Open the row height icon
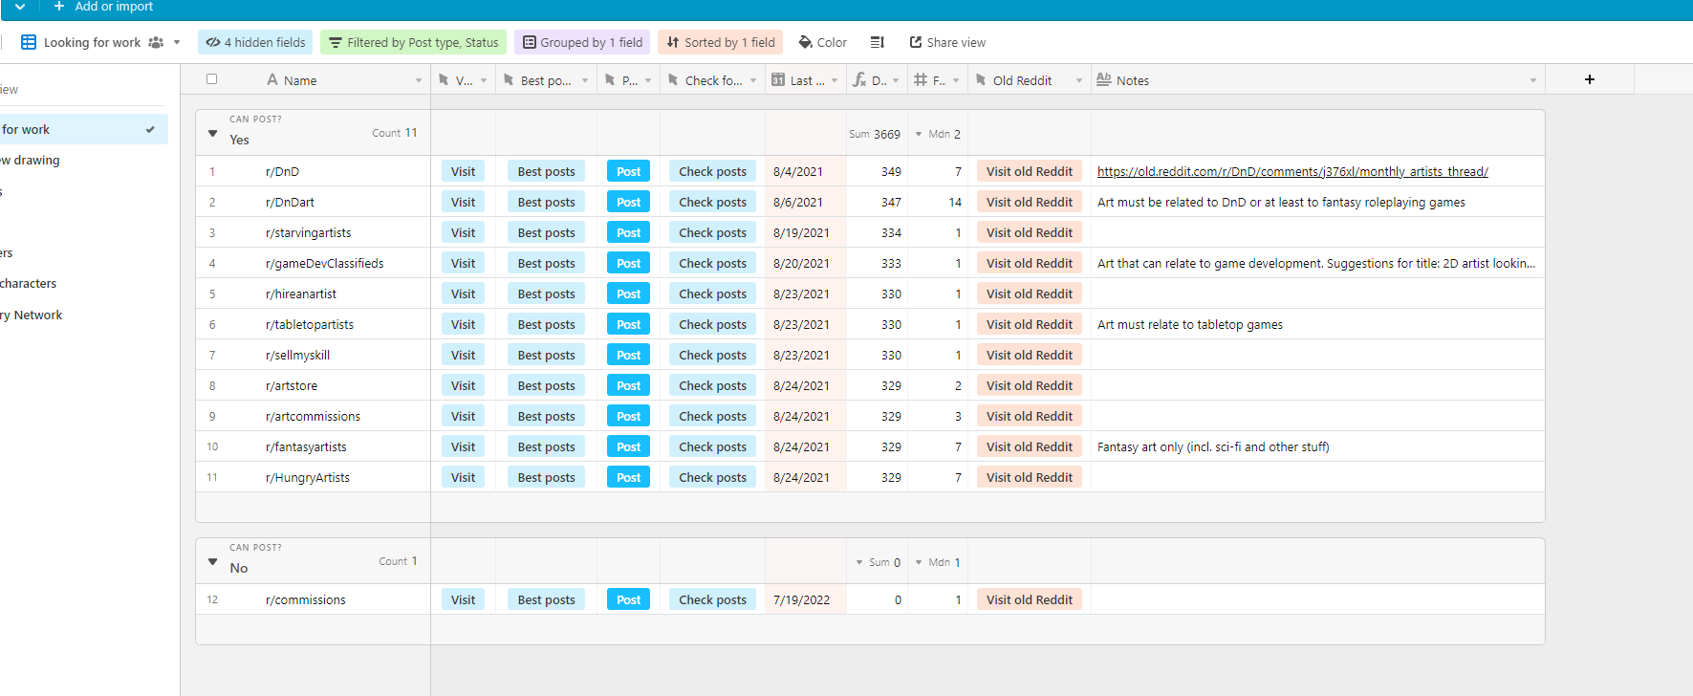The width and height of the screenshot is (1693, 696). click(x=878, y=42)
